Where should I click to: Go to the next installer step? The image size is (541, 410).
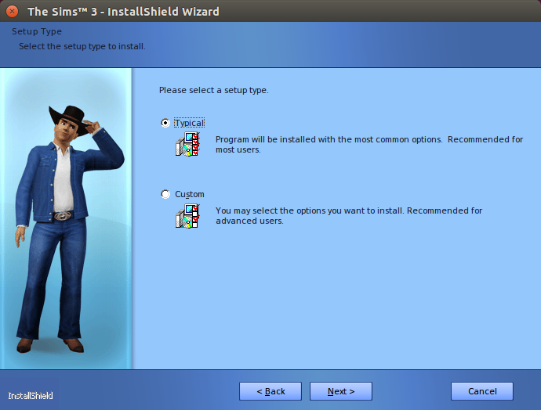pyautogui.click(x=341, y=391)
